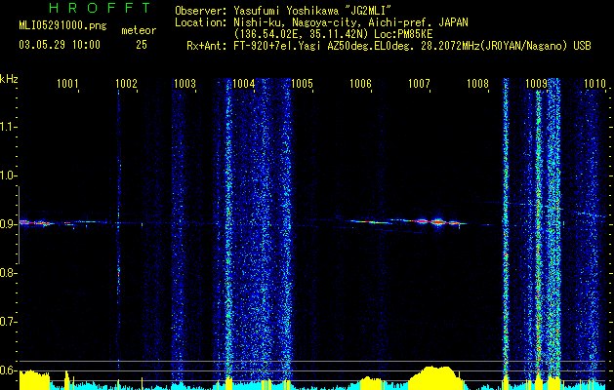Click the bright red echo near 1007
Viewport: 614px width, 390px height.
click(437, 222)
